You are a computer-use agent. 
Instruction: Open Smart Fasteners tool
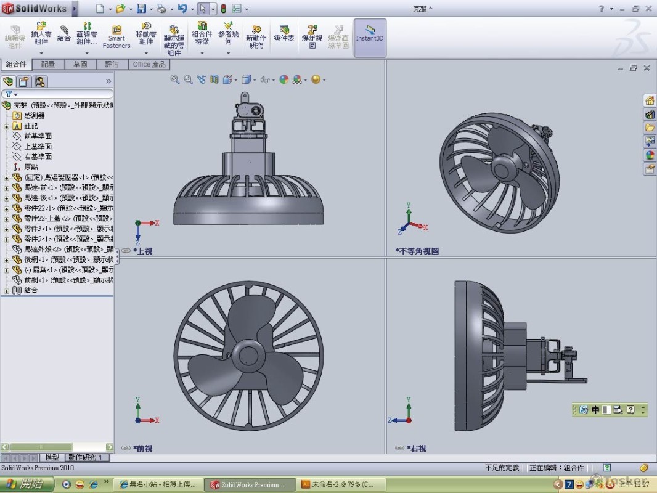(116, 38)
